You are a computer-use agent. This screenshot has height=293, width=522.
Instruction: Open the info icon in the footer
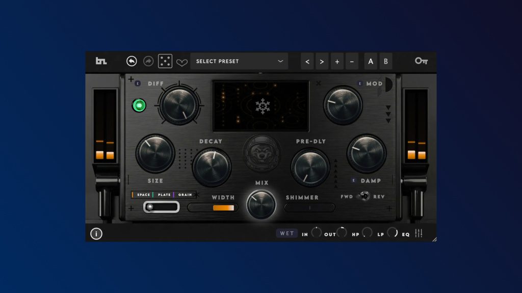point(96,233)
